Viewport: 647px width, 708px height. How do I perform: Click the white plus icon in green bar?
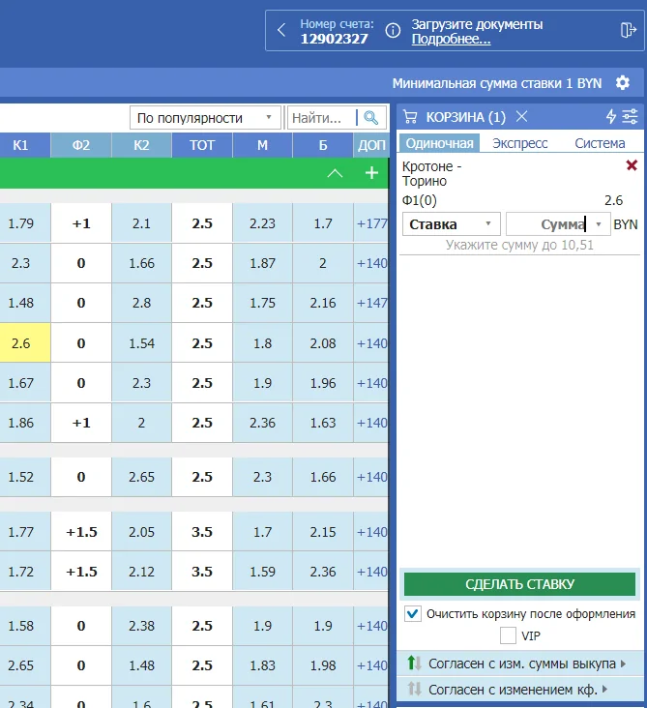coord(371,173)
